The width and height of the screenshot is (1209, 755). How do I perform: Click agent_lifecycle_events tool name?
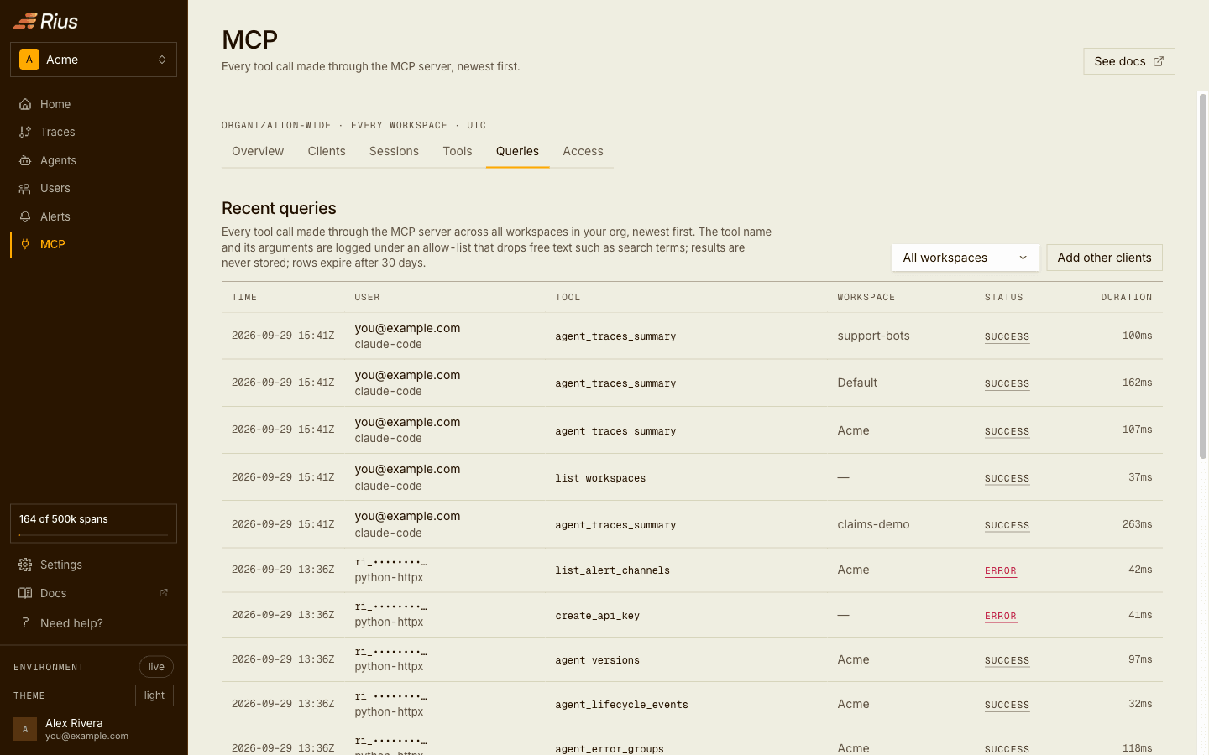click(621, 705)
